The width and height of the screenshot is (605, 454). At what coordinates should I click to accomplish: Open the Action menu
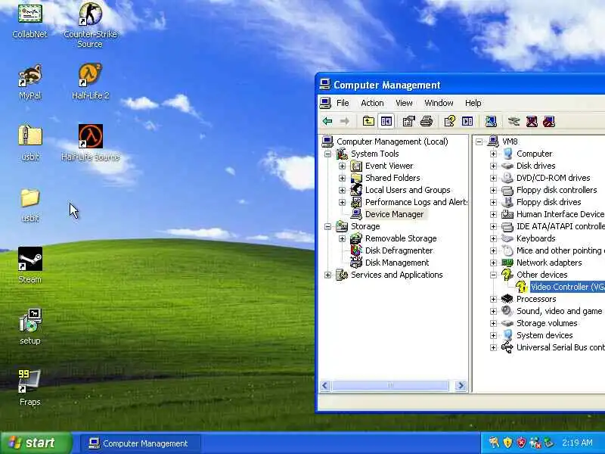click(372, 103)
